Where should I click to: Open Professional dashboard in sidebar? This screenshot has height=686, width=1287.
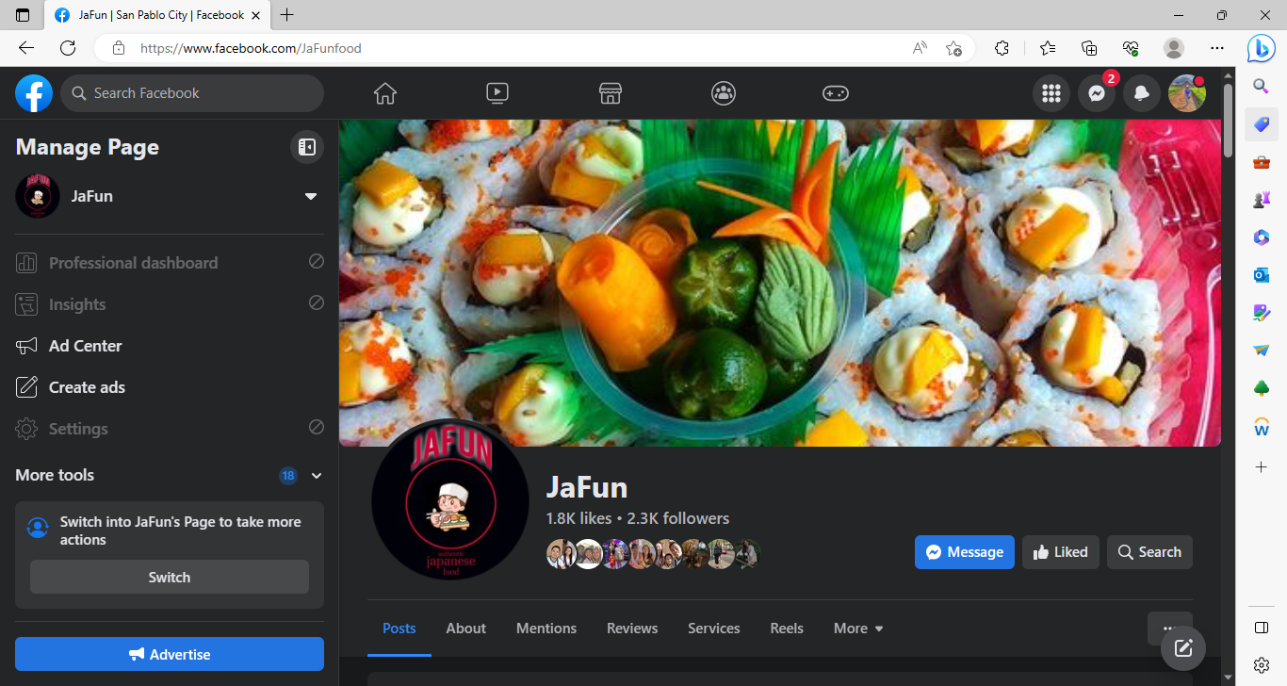coord(170,263)
